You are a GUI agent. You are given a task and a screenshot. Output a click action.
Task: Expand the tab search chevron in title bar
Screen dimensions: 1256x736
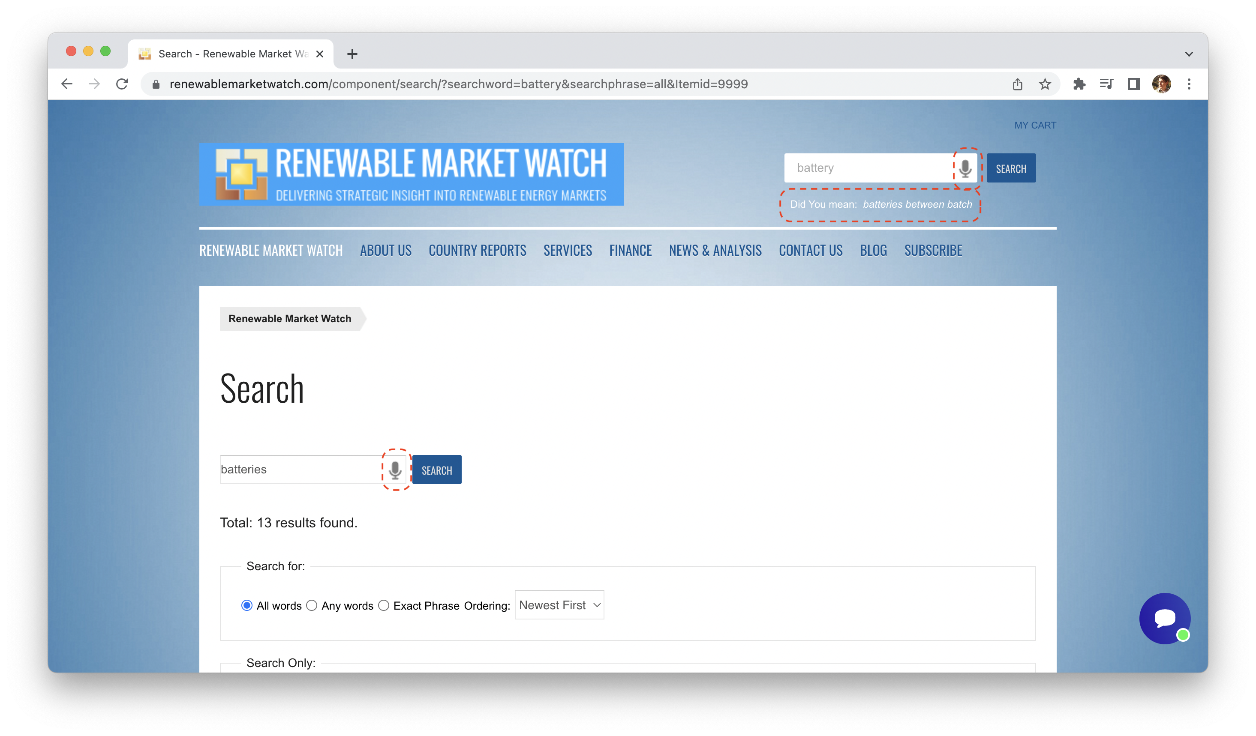pyautogui.click(x=1189, y=54)
